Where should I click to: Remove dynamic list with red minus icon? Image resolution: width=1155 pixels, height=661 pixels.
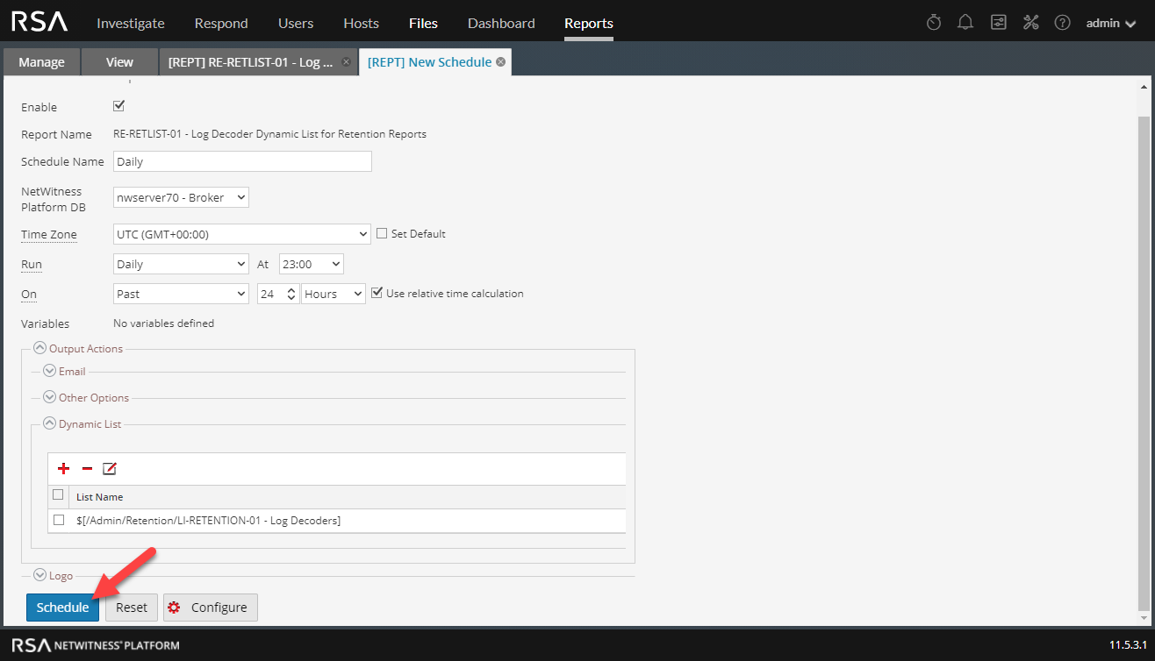(x=87, y=469)
